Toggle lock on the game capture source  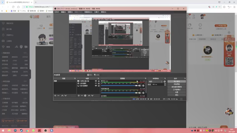[99, 83]
